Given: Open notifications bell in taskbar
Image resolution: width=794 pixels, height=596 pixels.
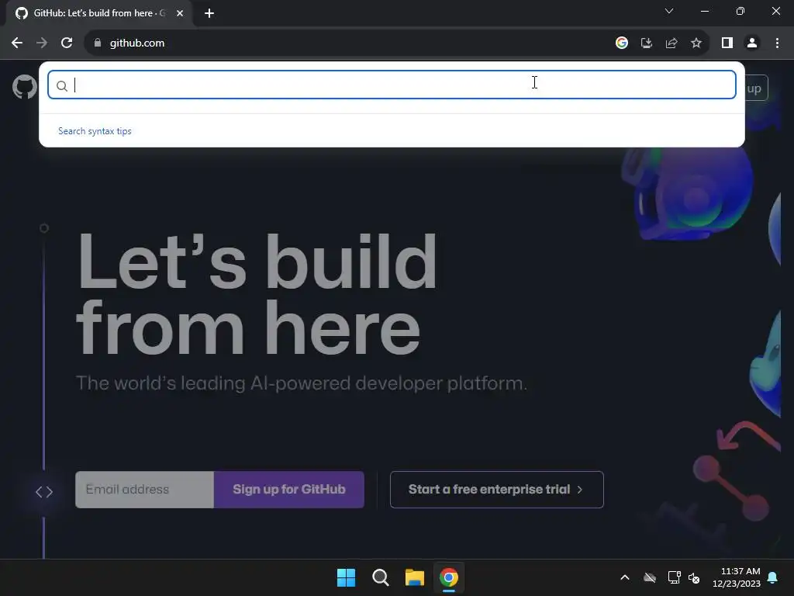Looking at the screenshot, I should coord(773,577).
